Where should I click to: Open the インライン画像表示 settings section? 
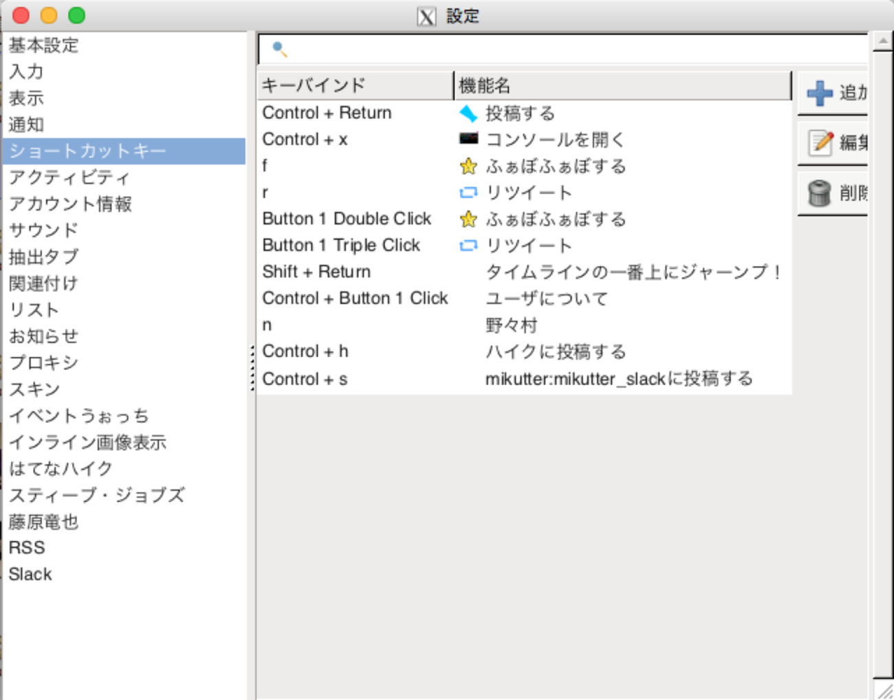(124, 442)
